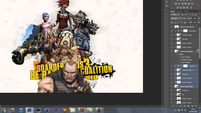This screenshot has width=201, height=113.
Task: Toggle Inner Shadow effect visibility
Action: [180, 57]
